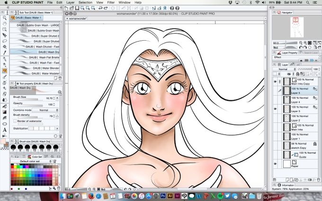Viewport: 322px width, 201px height.
Task: Click Navigator zoom in magnifier
Action: click(x=305, y=43)
